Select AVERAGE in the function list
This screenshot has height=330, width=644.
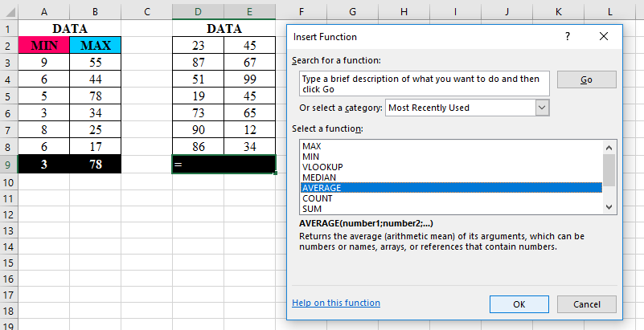coord(451,188)
